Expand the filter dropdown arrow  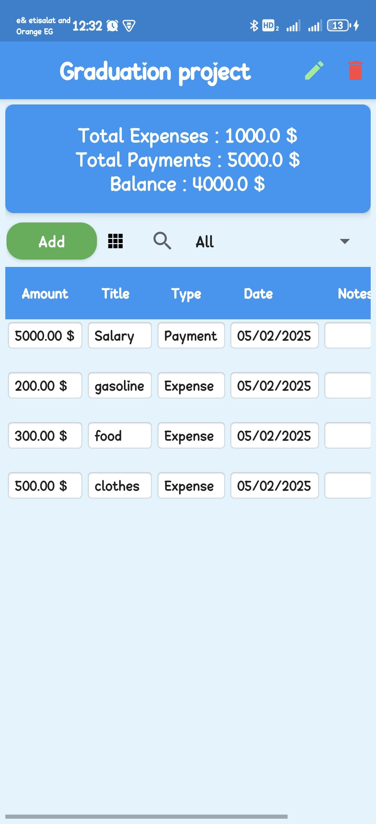click(x=345, y=241)
